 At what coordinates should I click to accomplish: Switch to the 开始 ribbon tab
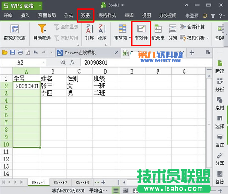[8, 15]
